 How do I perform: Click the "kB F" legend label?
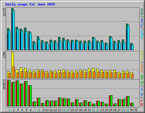tap(142, 103)
